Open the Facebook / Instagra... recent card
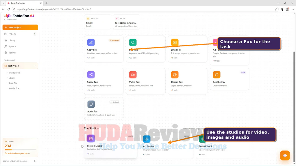 coord(127,22)
